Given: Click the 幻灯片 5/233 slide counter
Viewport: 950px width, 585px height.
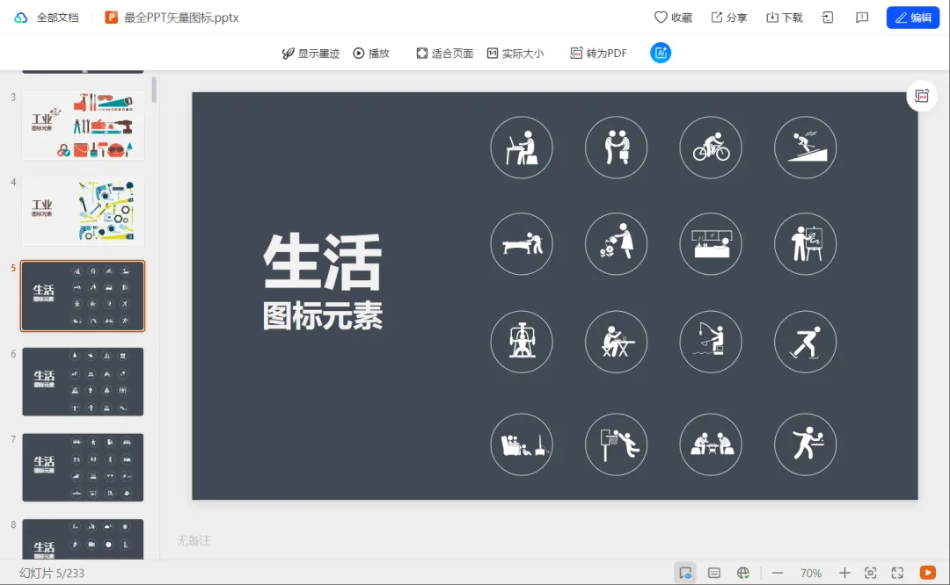Looking at the screenshot, I should point(52,573).
